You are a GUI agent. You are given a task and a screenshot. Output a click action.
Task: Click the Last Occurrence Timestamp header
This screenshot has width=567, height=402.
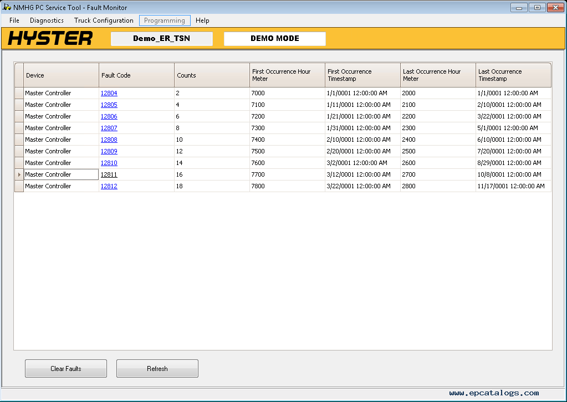[x=513, y=75]
